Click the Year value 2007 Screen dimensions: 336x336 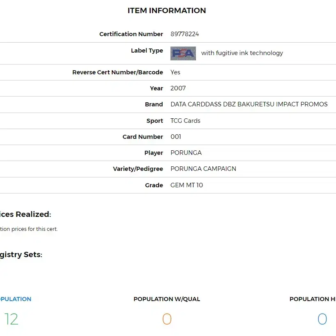tap(178, 88)
